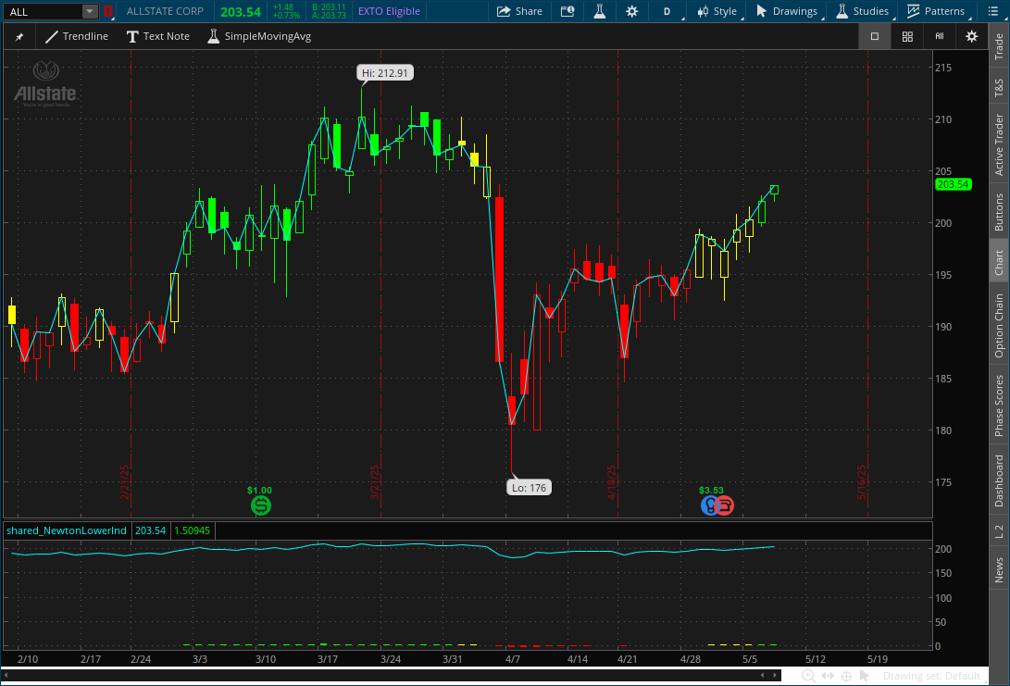
Task: Open the L2 sidebar tab
Action: pyautogui.click(x=999, y=531)
